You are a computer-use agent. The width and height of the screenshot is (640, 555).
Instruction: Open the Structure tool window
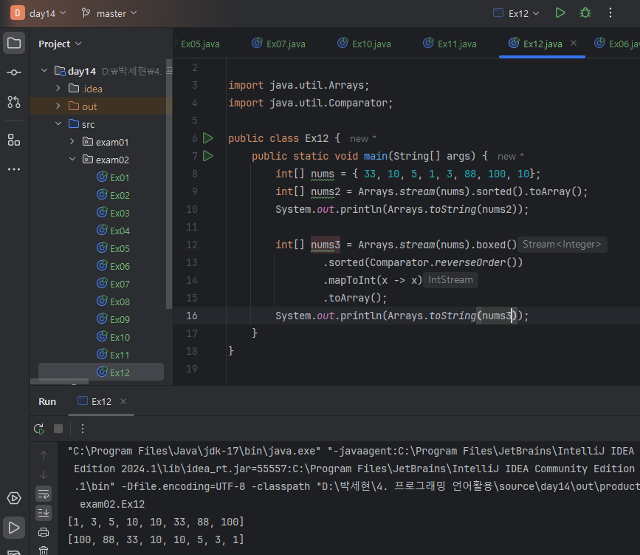[14, 140]
